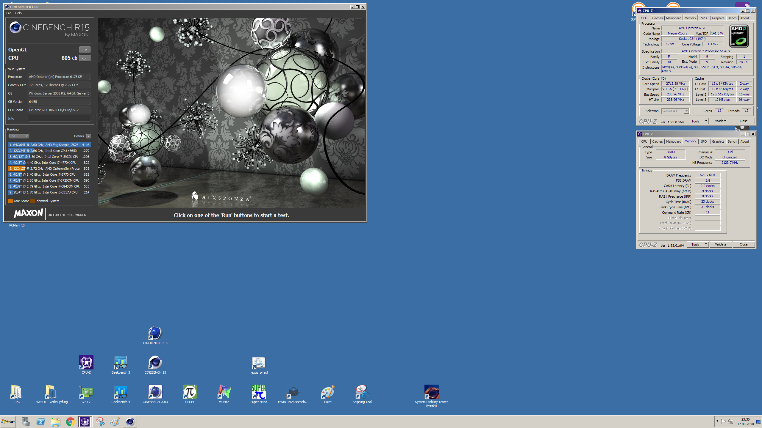Click Tools button in upper CPU-Z

click(x=695, y=121)
